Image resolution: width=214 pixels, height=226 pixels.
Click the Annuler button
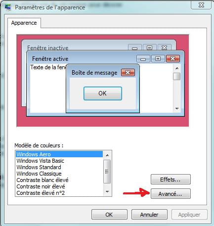click(x=149, y=215)
